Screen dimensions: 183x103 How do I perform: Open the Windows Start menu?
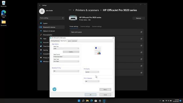click(79, 101)
